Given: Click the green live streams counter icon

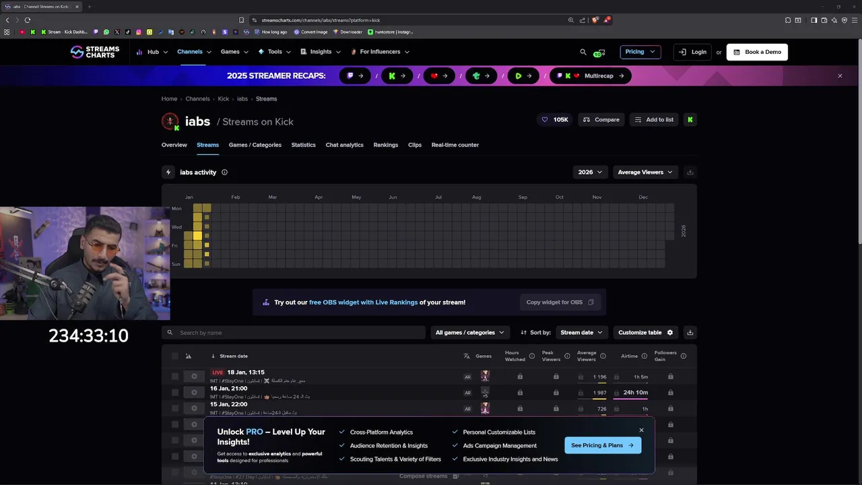Looking at the screenshot, I should (x=599, y=53).
